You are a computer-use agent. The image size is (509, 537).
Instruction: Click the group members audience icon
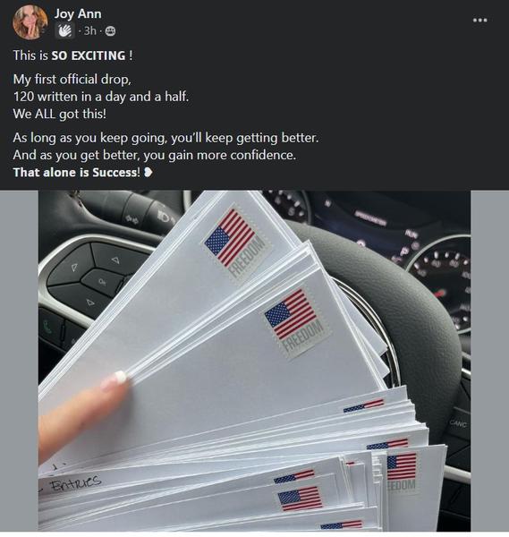(110, 31)
